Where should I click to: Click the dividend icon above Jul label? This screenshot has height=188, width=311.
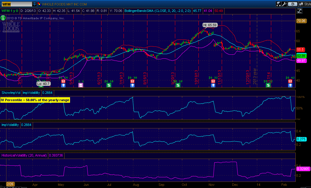(x=109, y=85)
